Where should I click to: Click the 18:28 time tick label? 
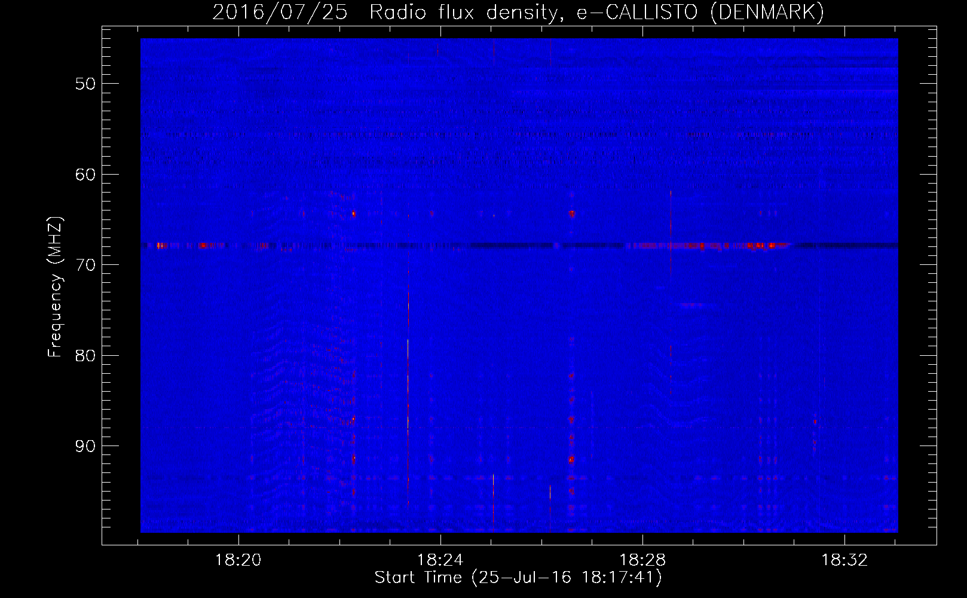pyautogui.click(x=642, y=560)
